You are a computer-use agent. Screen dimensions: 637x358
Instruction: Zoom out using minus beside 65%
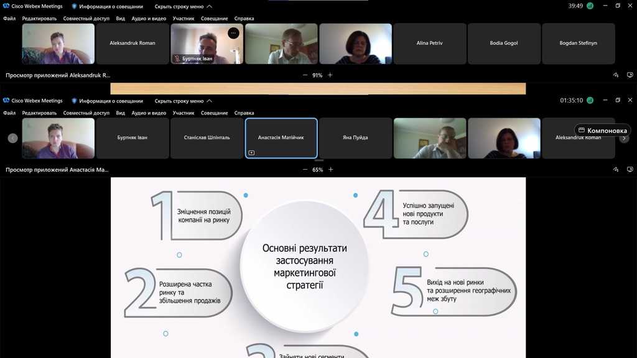click(305, 170)
